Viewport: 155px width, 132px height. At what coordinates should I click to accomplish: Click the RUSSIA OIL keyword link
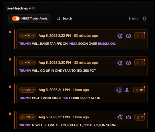coord(107,44)
